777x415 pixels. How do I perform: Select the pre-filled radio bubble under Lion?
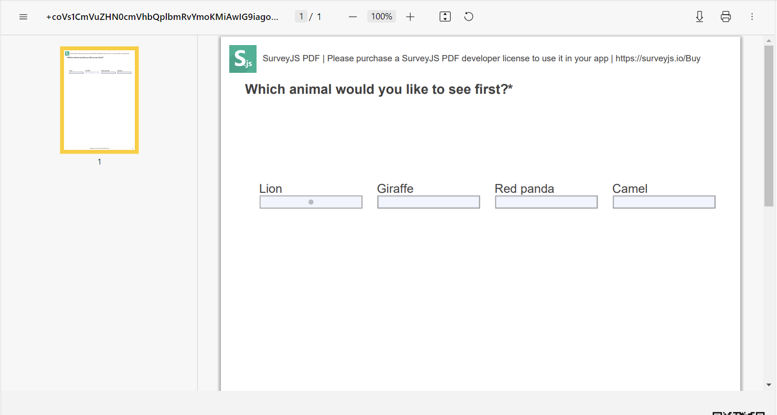click(311, 202)
